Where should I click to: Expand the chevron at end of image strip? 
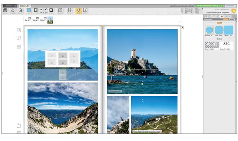pyautogui.click(x=180, y=22)
